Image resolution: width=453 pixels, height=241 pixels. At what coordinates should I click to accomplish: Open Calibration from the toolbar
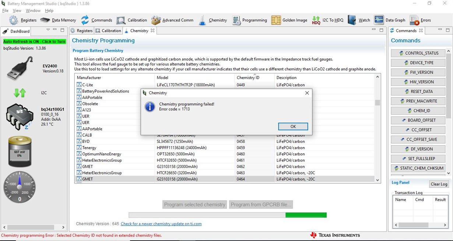pos(132,20)
